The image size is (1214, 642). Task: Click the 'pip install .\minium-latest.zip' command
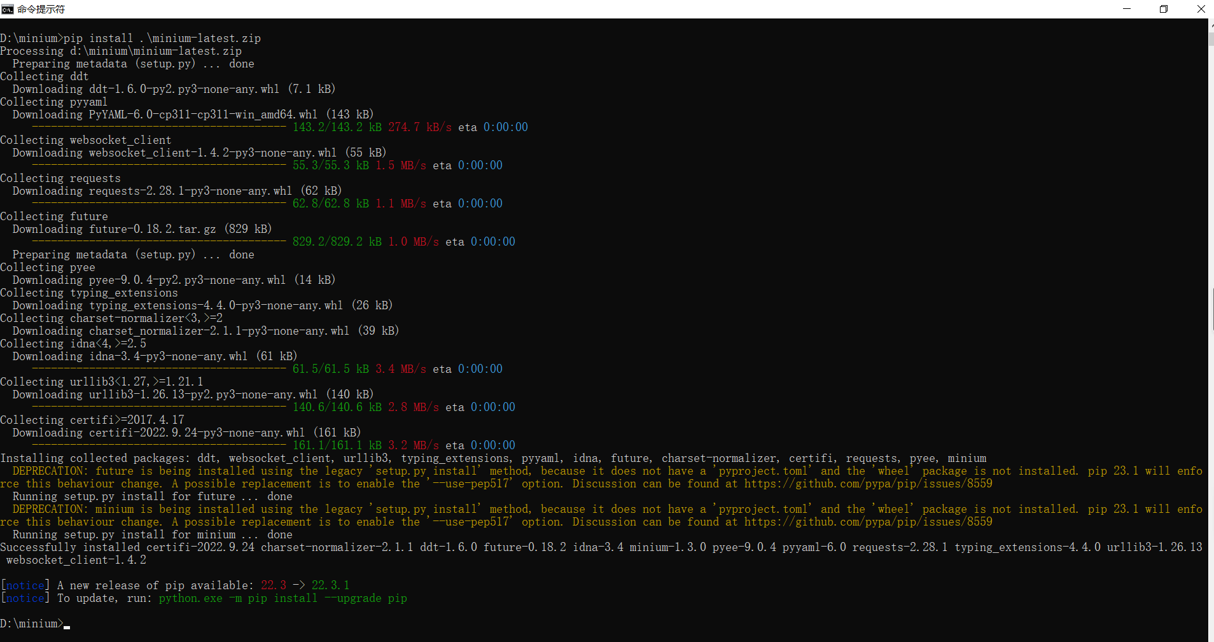click(162, 38)
